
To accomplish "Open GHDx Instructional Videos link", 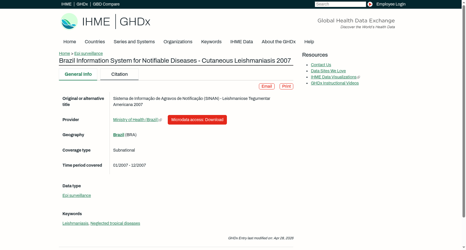I will (335, 83).
